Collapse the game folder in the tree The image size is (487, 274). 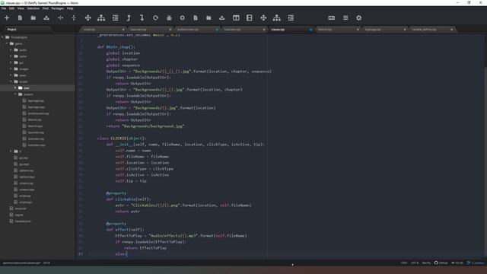pos(7,43)
